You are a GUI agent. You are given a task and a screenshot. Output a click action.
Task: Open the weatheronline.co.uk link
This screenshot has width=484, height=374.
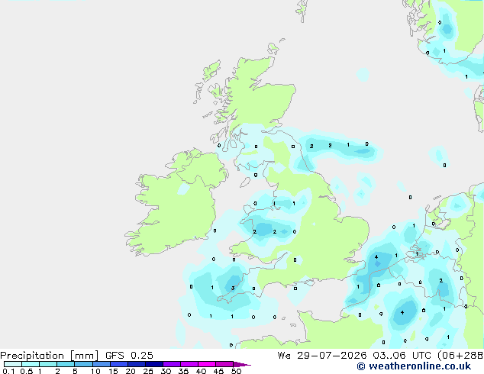414,366
